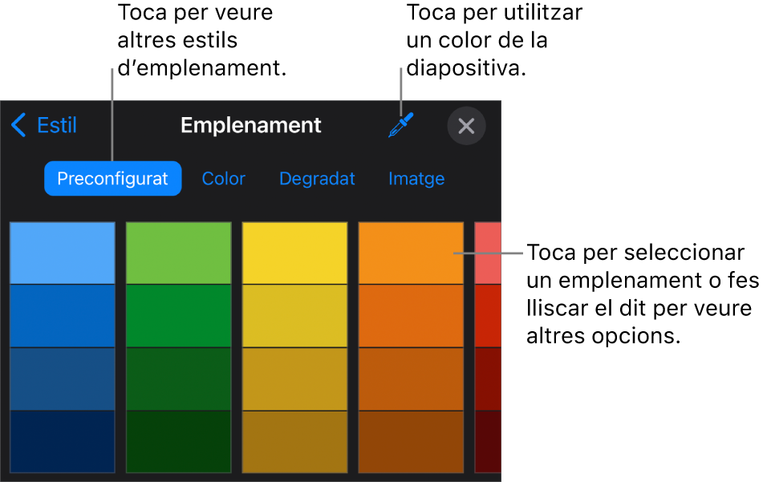This screenshot has height=482, width=767.
Task: Choose the mustard yellow second-row swatch
Action: click(x=295, y=316)
